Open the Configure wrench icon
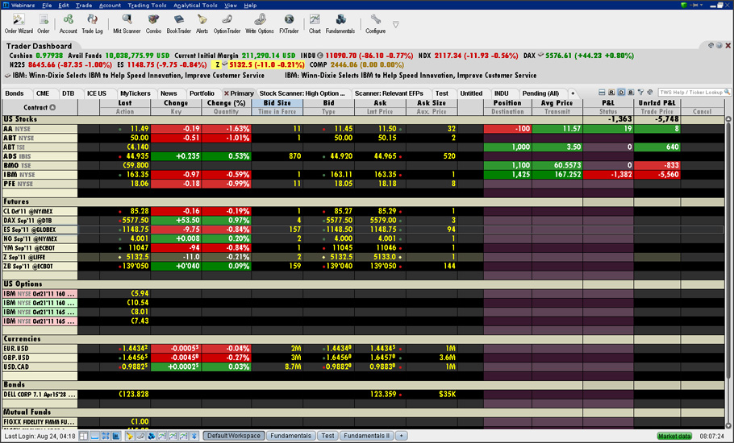This screenshot has width=734, height=443. click(x=375, y=24)
